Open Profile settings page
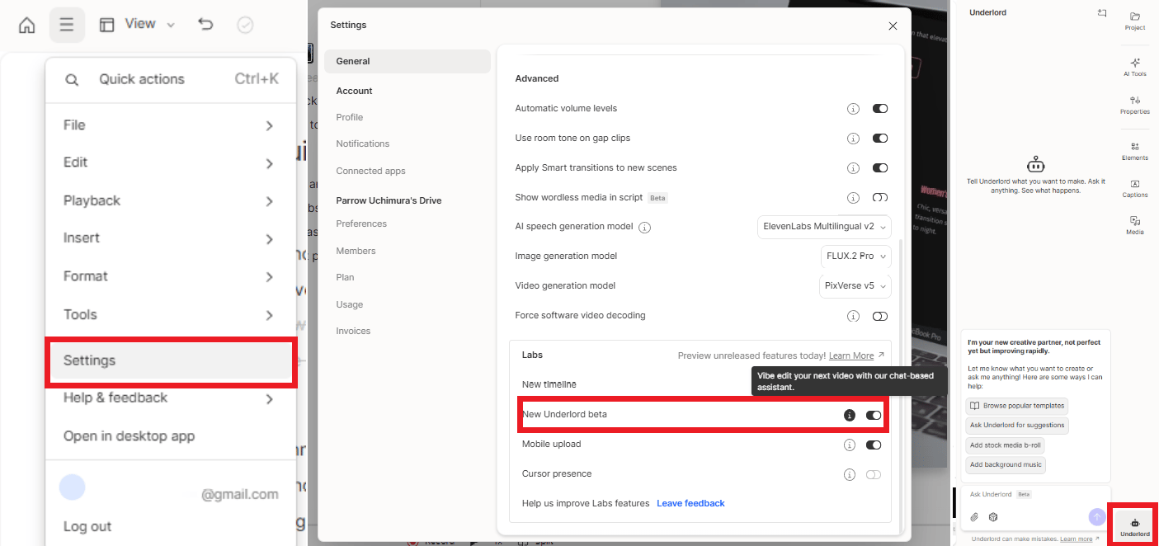This screenshot has width=1159, height=546. click(350, 118)
